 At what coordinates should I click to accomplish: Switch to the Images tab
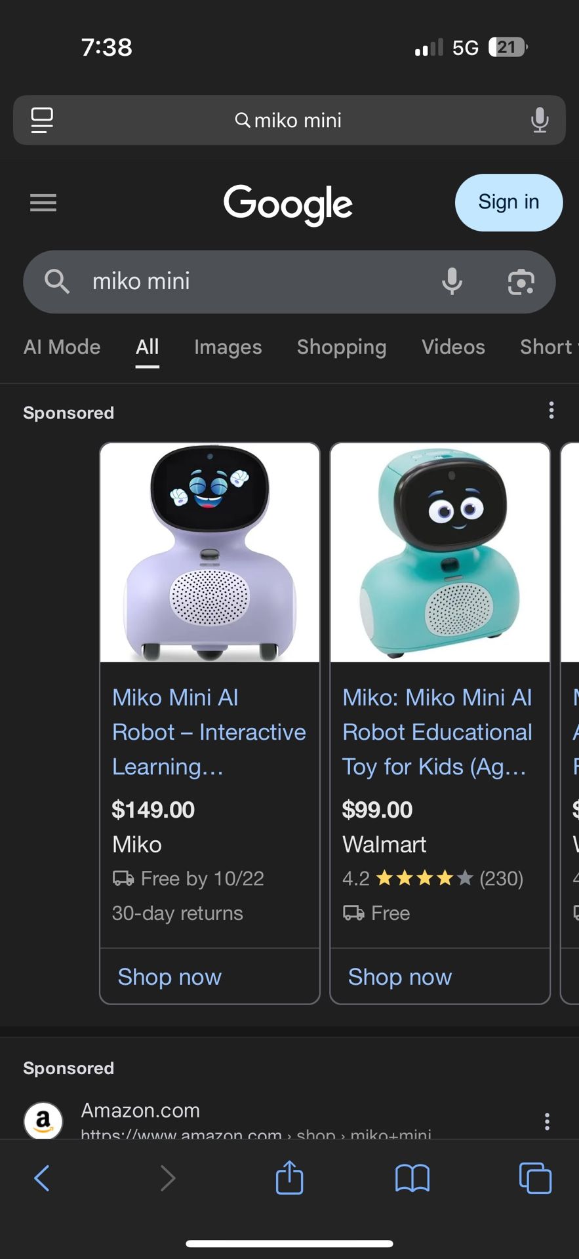pos(228,347)
